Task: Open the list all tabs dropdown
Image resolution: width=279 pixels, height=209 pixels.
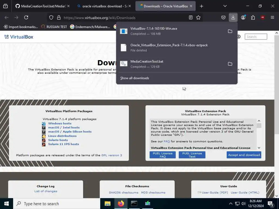Action: 225,6
